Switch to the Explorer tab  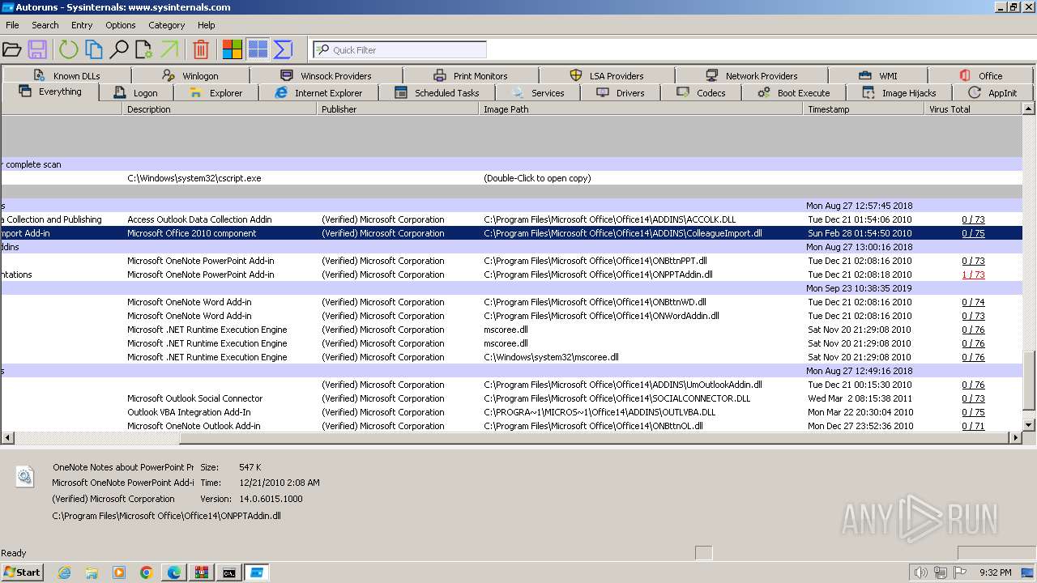point(216,92)
